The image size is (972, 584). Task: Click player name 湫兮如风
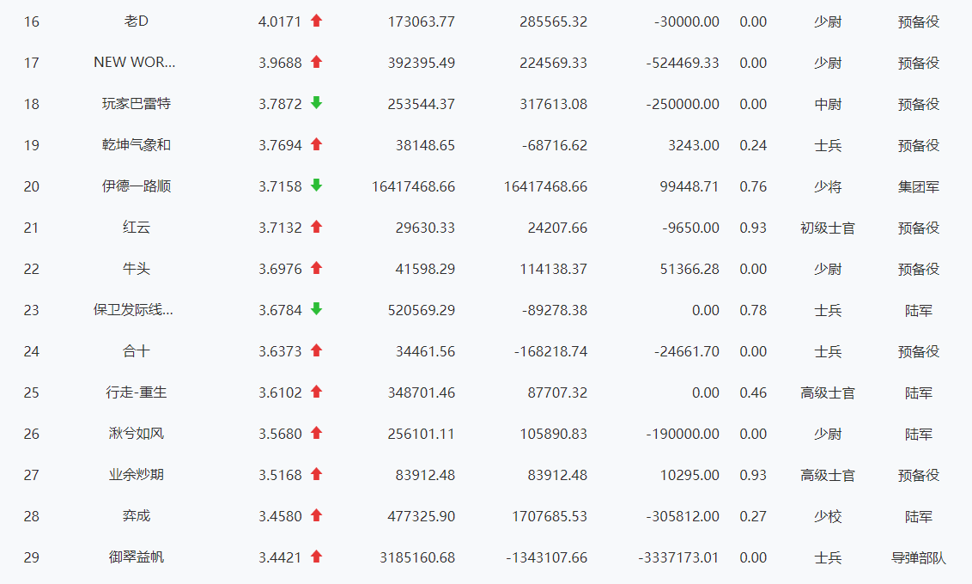coord(136,434)
